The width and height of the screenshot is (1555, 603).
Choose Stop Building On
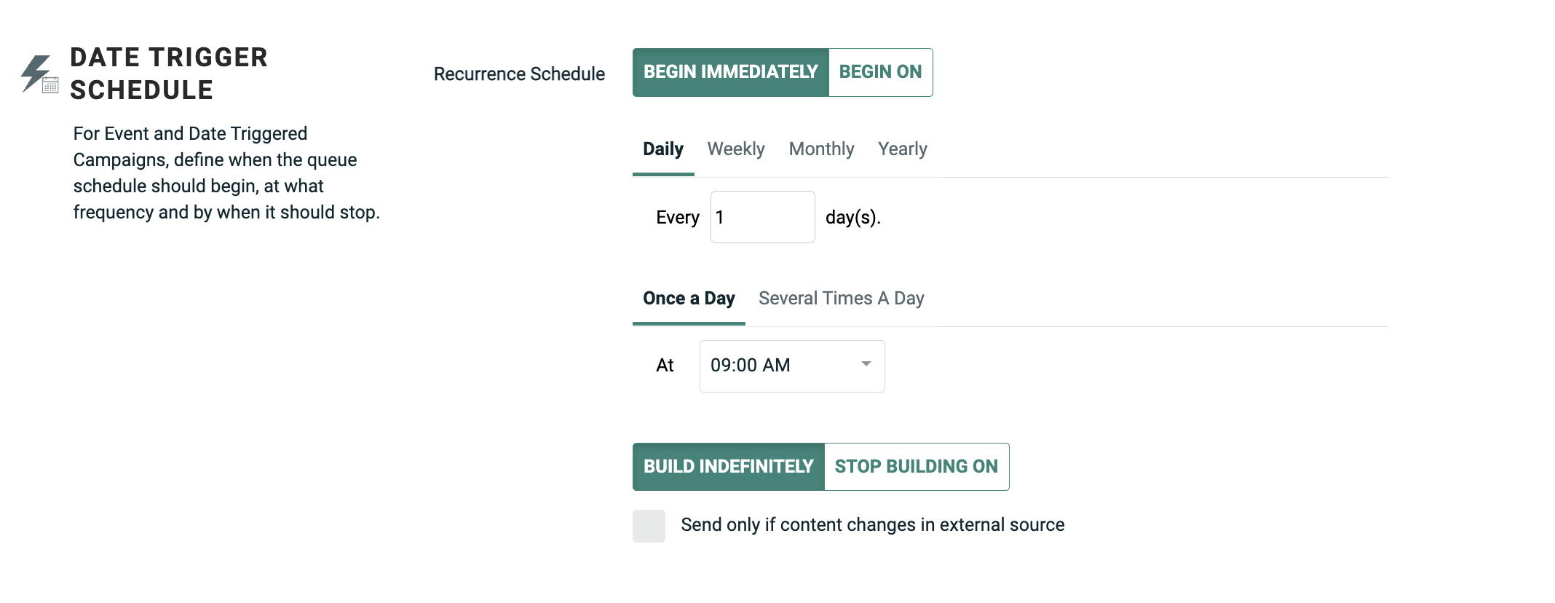pyautogui.click(x=916, y=467)
